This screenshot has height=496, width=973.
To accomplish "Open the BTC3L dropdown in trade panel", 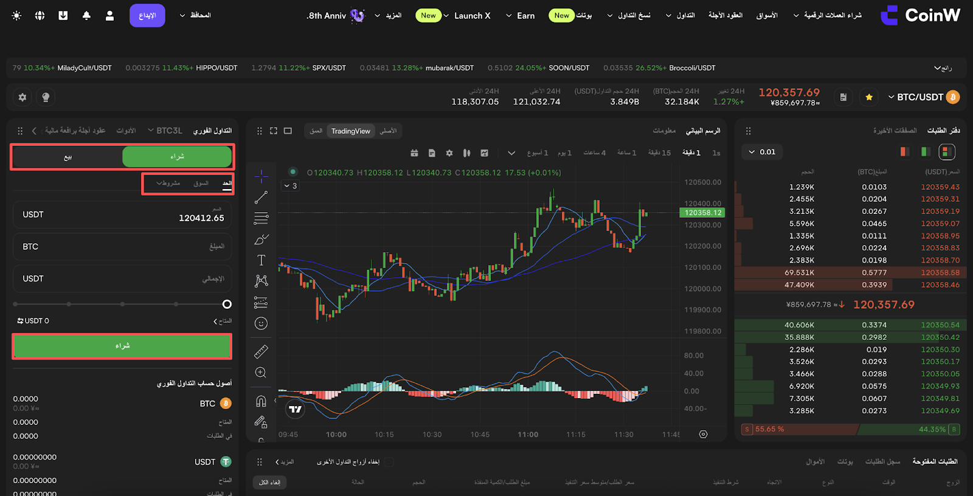I will (165, 131).
